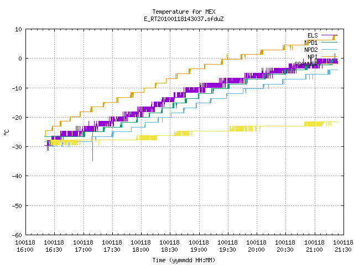Click the y-axis label -60
Image resolution: width=354 pixels, height=265 pixels.
pos(17,235)
